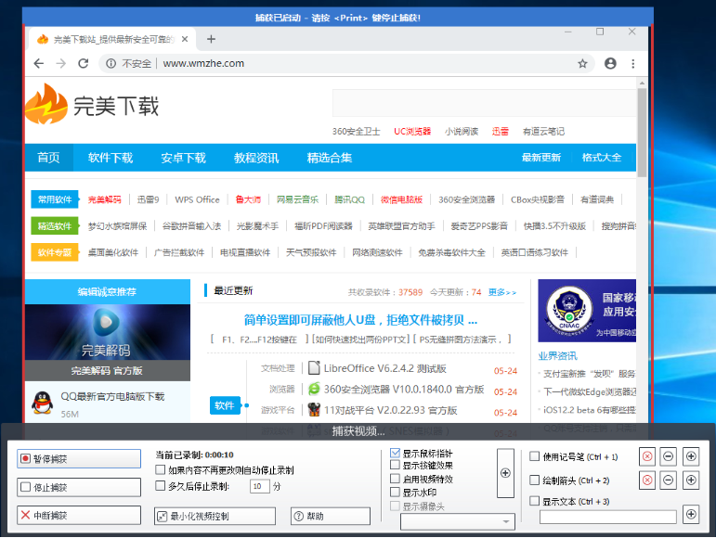Uncheck the 显示鼠标指针 checkbox
This screenshot has width=716, height=538.
(x=395, y=454)
